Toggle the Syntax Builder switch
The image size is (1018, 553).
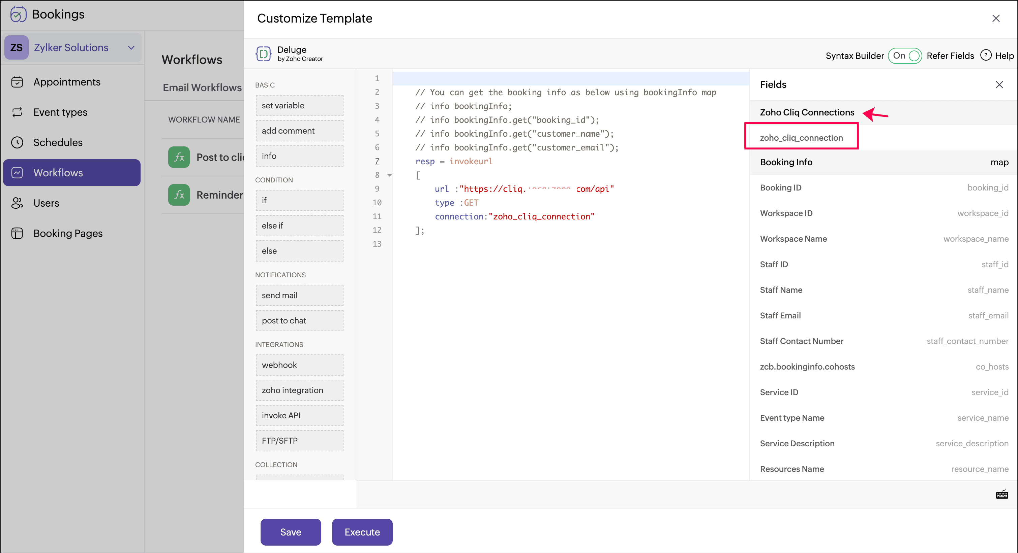click(x=905, y=56)
